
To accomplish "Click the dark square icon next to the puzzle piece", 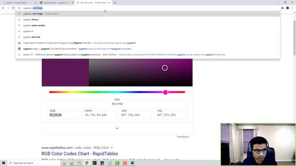I will [288, 8].
